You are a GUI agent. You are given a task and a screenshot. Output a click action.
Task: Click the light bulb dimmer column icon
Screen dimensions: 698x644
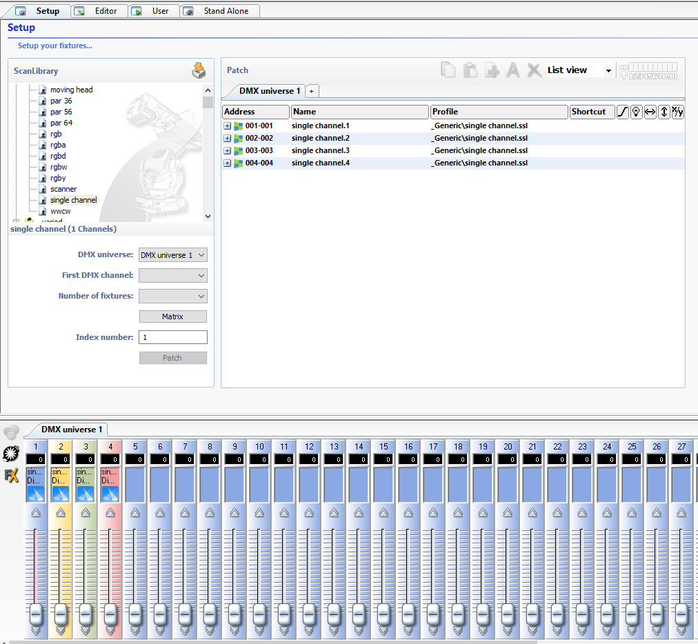636,112
